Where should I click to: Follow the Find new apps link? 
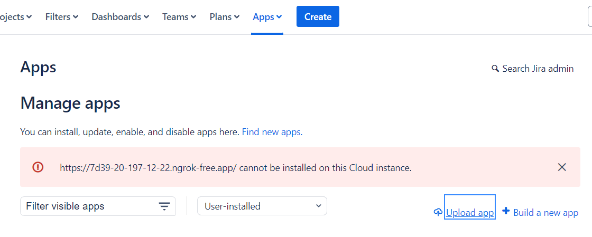pyautogui.click(x=272, y=132)
